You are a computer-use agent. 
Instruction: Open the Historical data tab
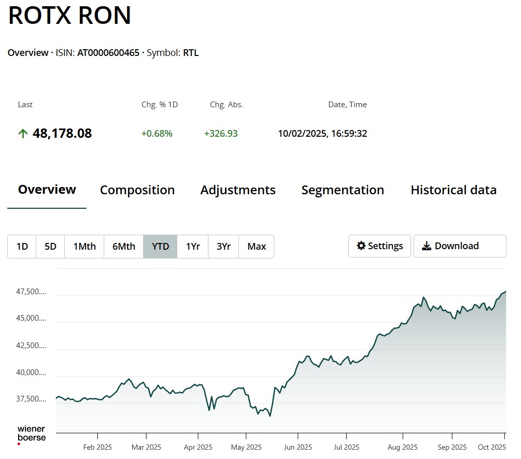pos(454,190)
